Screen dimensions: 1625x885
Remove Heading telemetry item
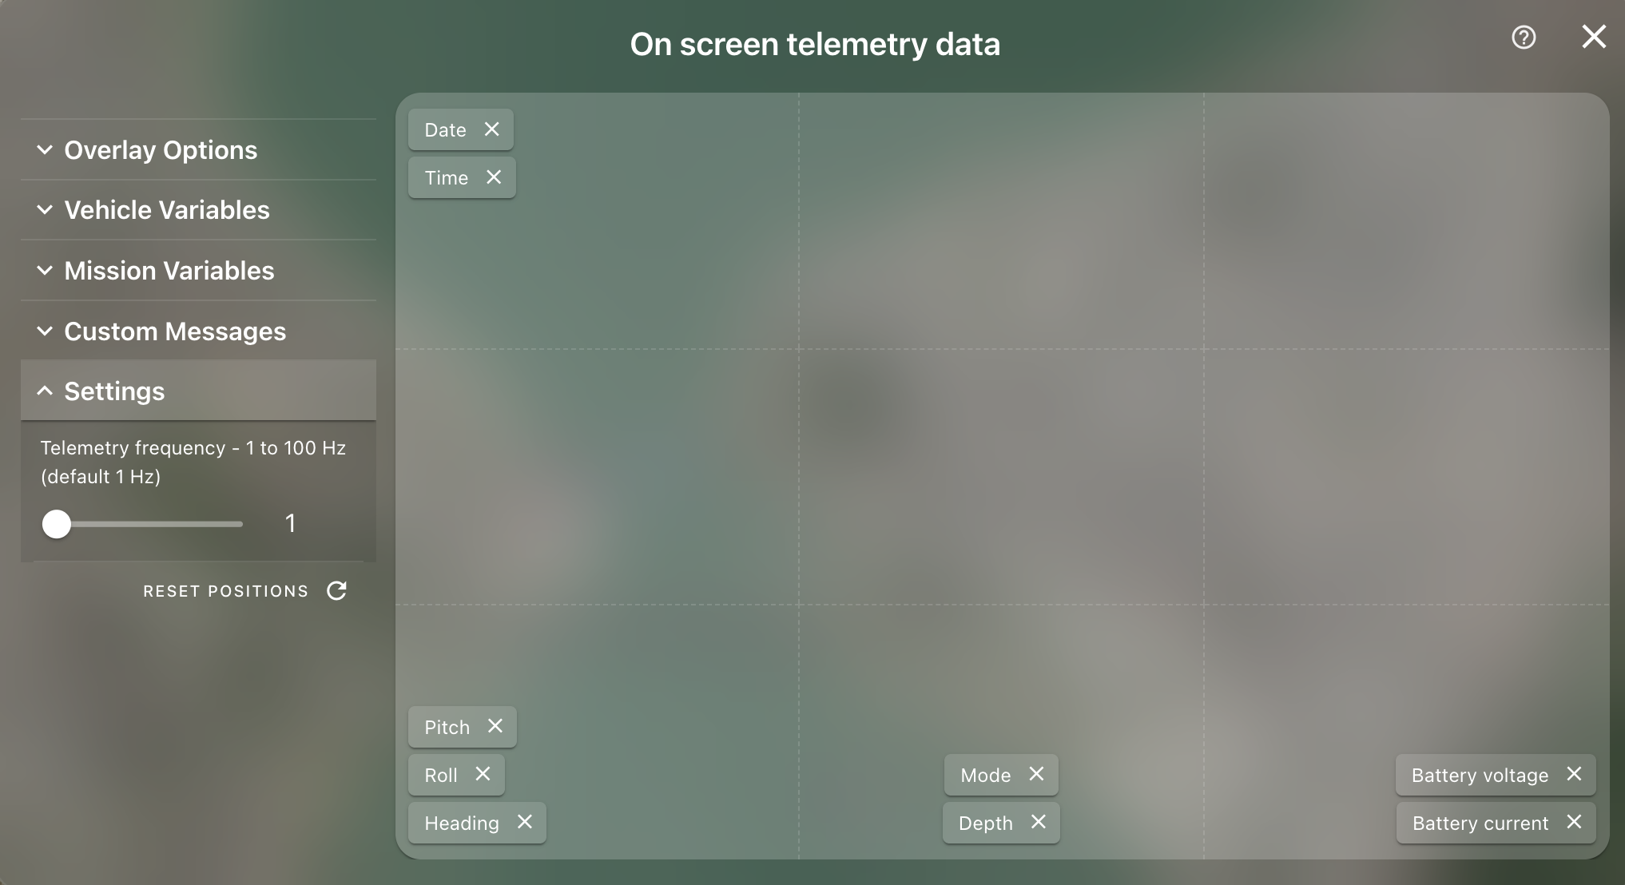coord(524,822)
